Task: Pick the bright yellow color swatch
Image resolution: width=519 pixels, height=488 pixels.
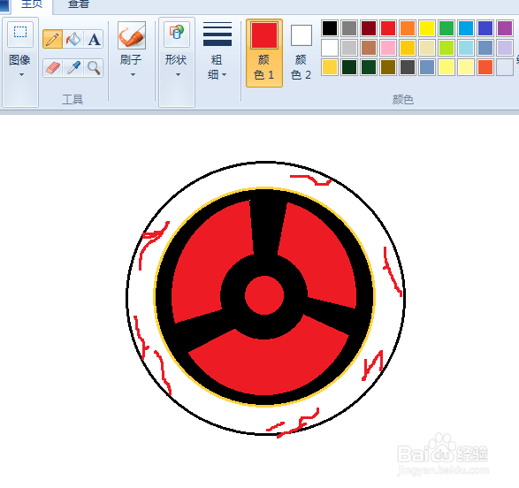Action: pyautogui.click(x=427, y=28)
